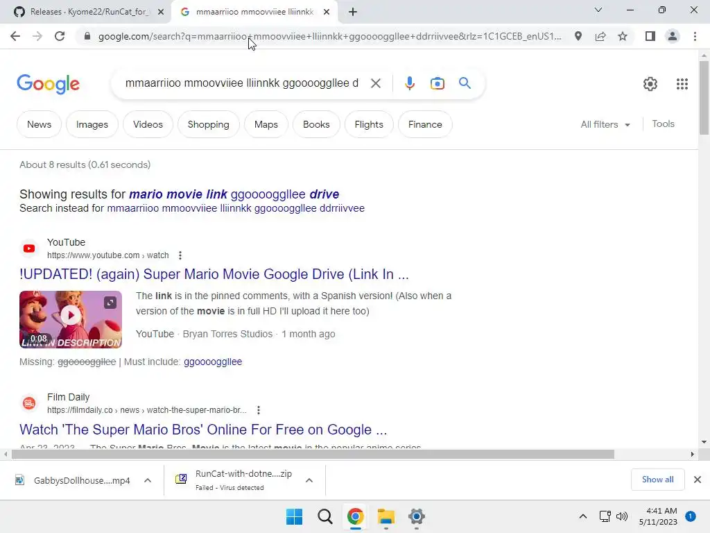Go to Google home via logo
This screenshot has width=710, height=533.
pos(48,84)
